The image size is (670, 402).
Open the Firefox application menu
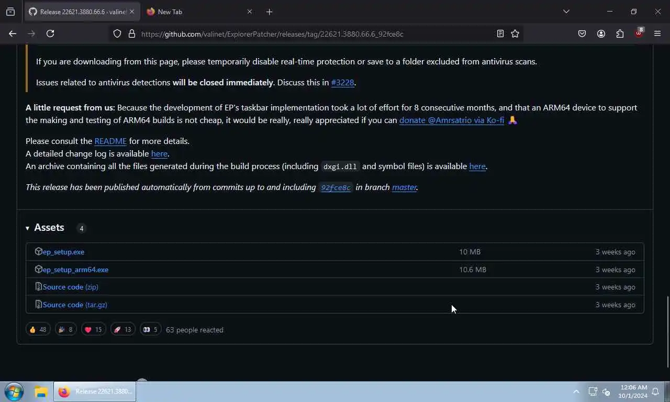click(657, 33)
